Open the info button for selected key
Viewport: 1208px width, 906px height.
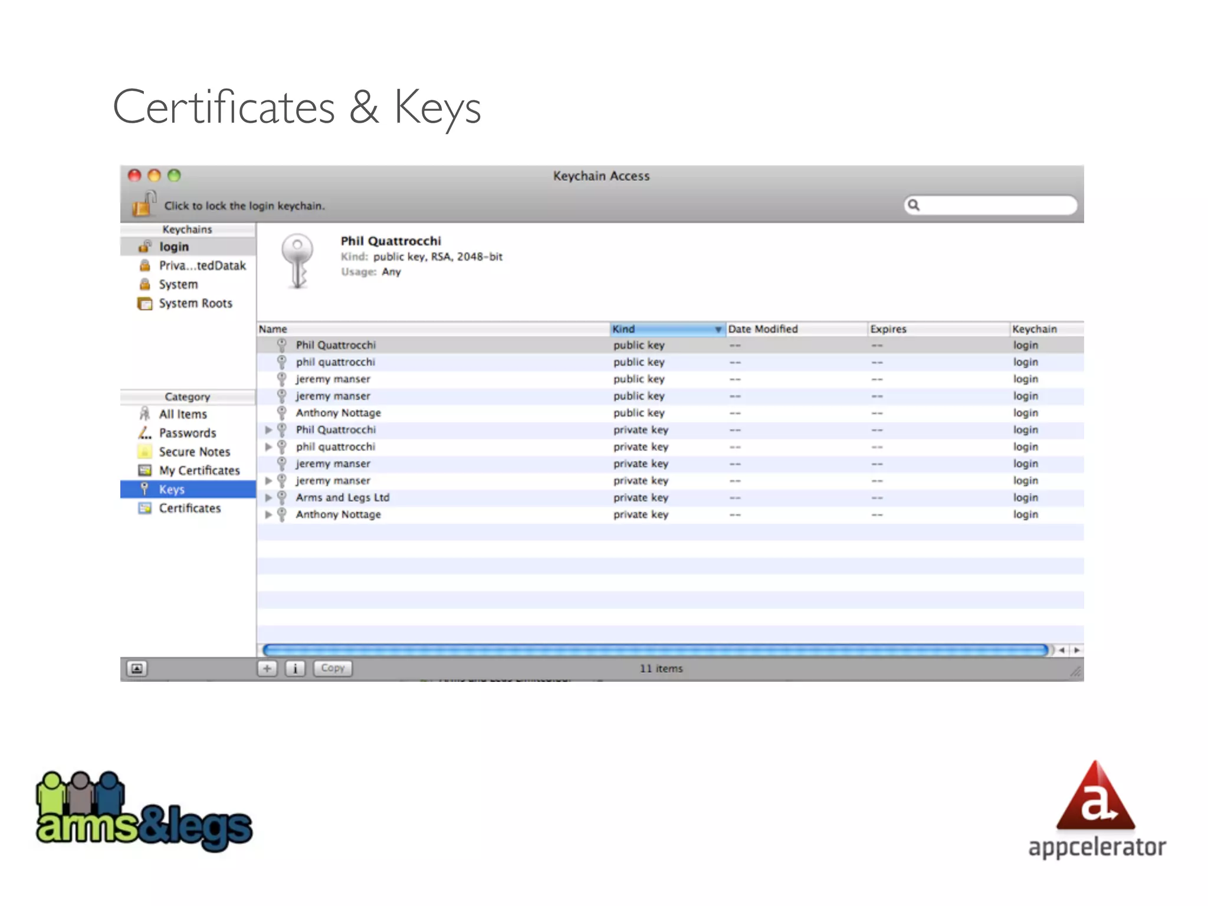coord(295,668)
